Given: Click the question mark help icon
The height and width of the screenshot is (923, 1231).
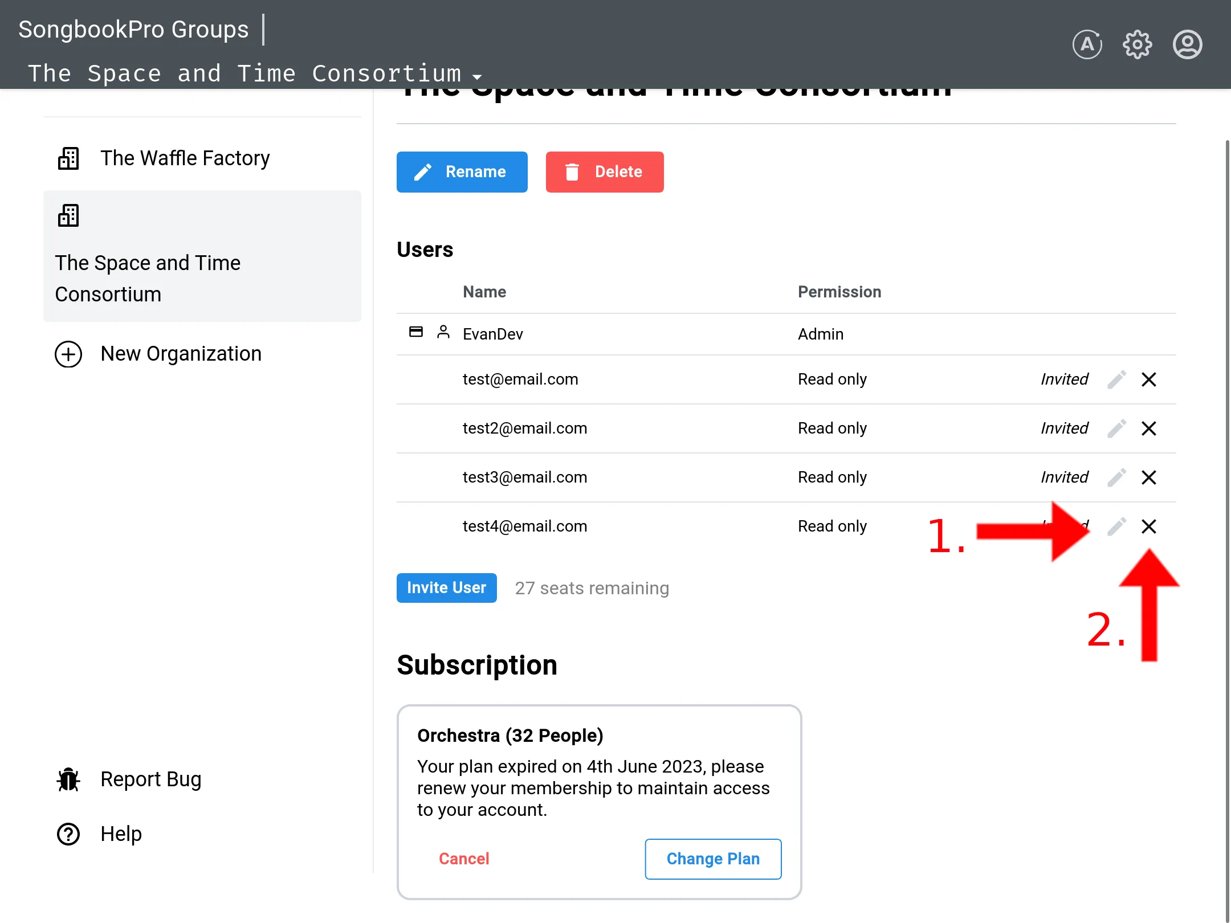Looking at the screenshot, I should pos(68,834).
